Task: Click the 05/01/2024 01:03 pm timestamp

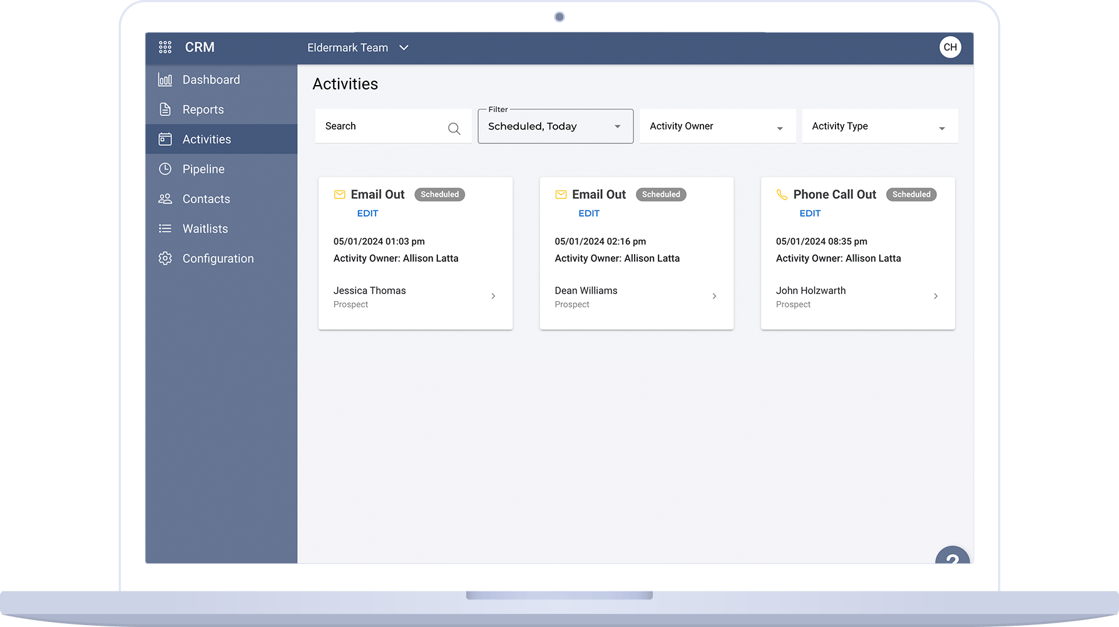Action: pos(379,242)
